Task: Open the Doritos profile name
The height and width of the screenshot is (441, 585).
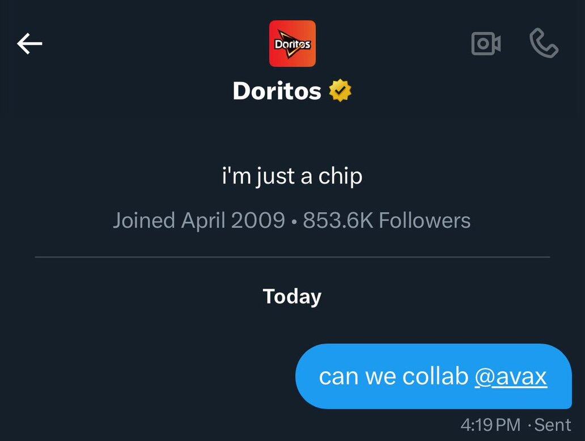Action: (x=277, y=91)
